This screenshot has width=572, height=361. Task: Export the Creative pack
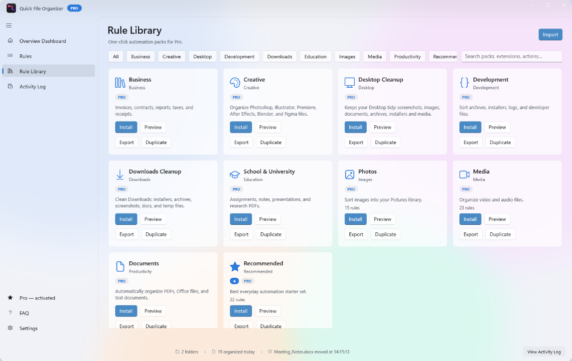coord(241,143)
